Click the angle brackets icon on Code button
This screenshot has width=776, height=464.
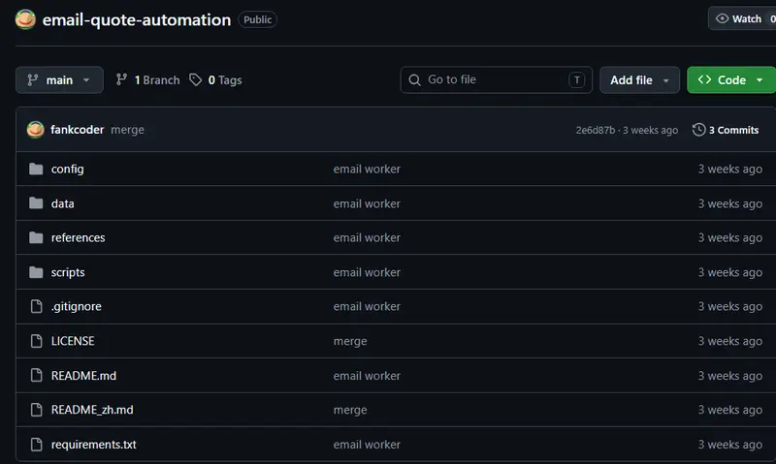(x=704, y=79)
